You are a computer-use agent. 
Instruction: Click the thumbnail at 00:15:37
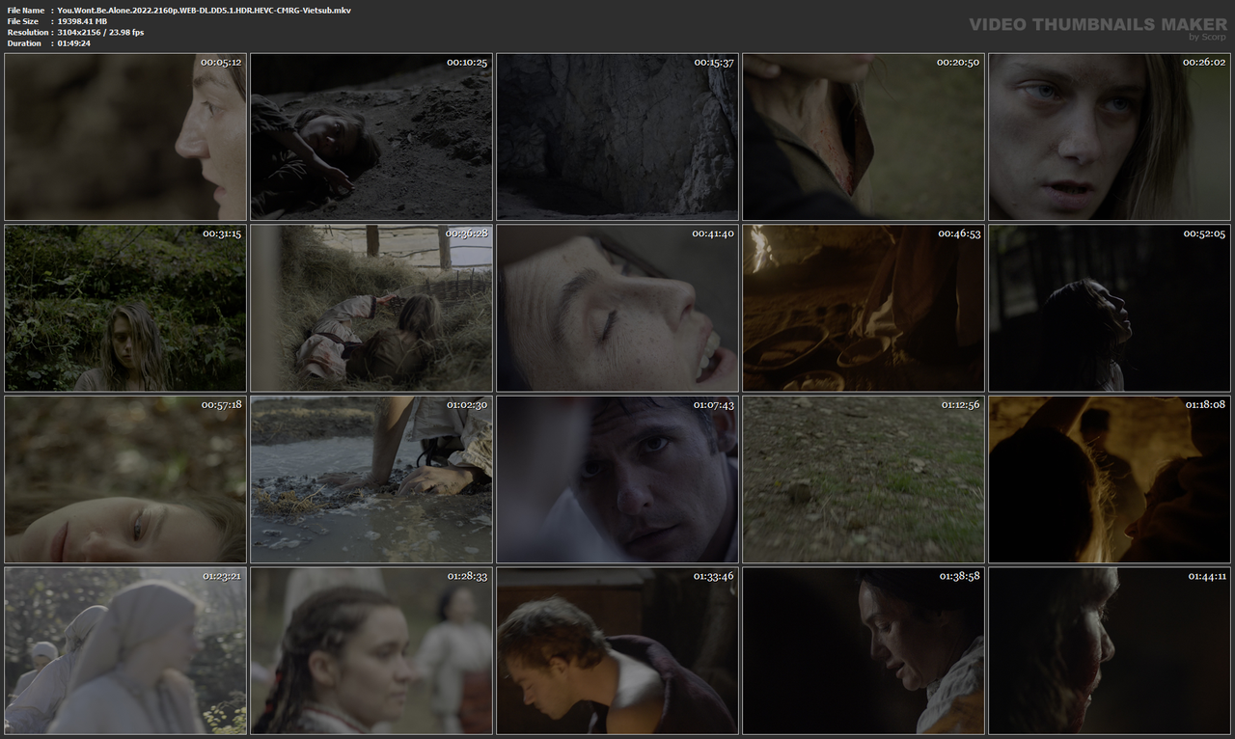617,137
